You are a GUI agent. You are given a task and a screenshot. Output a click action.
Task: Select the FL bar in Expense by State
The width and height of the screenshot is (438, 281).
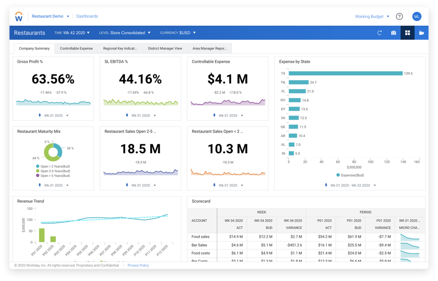pos(297,91)
